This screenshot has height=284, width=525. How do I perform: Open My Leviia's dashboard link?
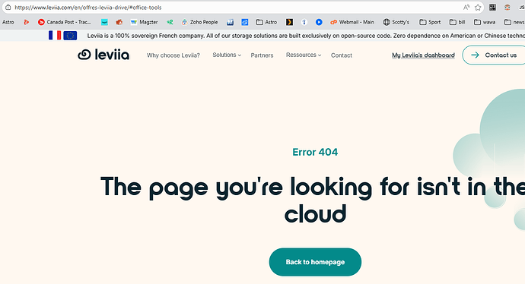click(423, 55)
